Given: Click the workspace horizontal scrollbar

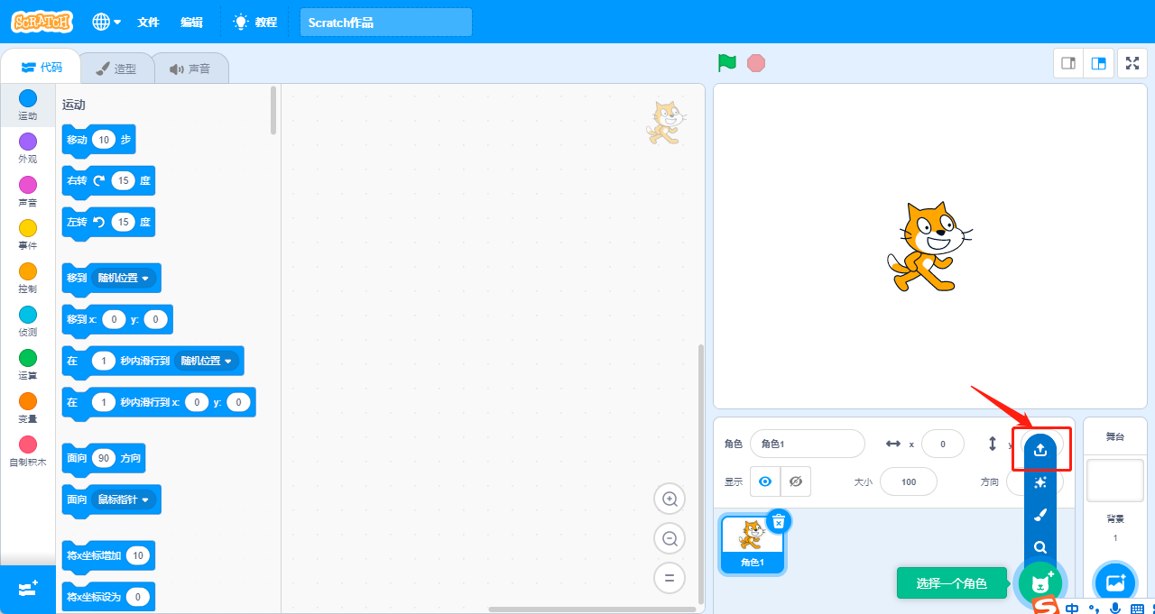Looking at the screenshot, I should 592,609.
